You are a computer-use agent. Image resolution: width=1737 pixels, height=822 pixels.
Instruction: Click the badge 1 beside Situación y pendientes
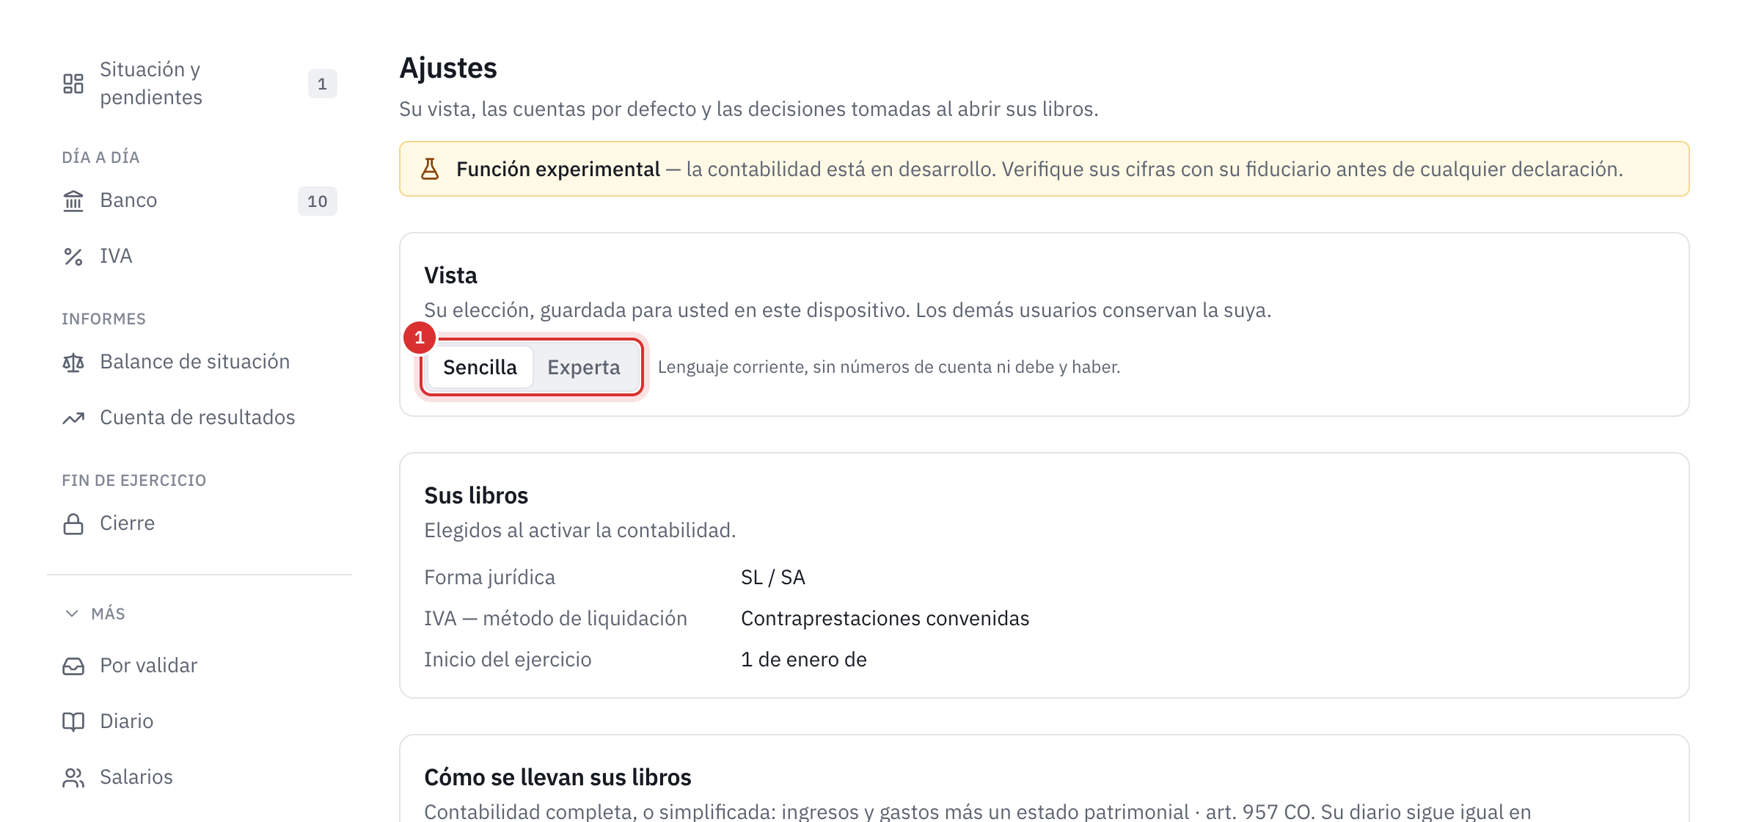(x=322, y=84)
